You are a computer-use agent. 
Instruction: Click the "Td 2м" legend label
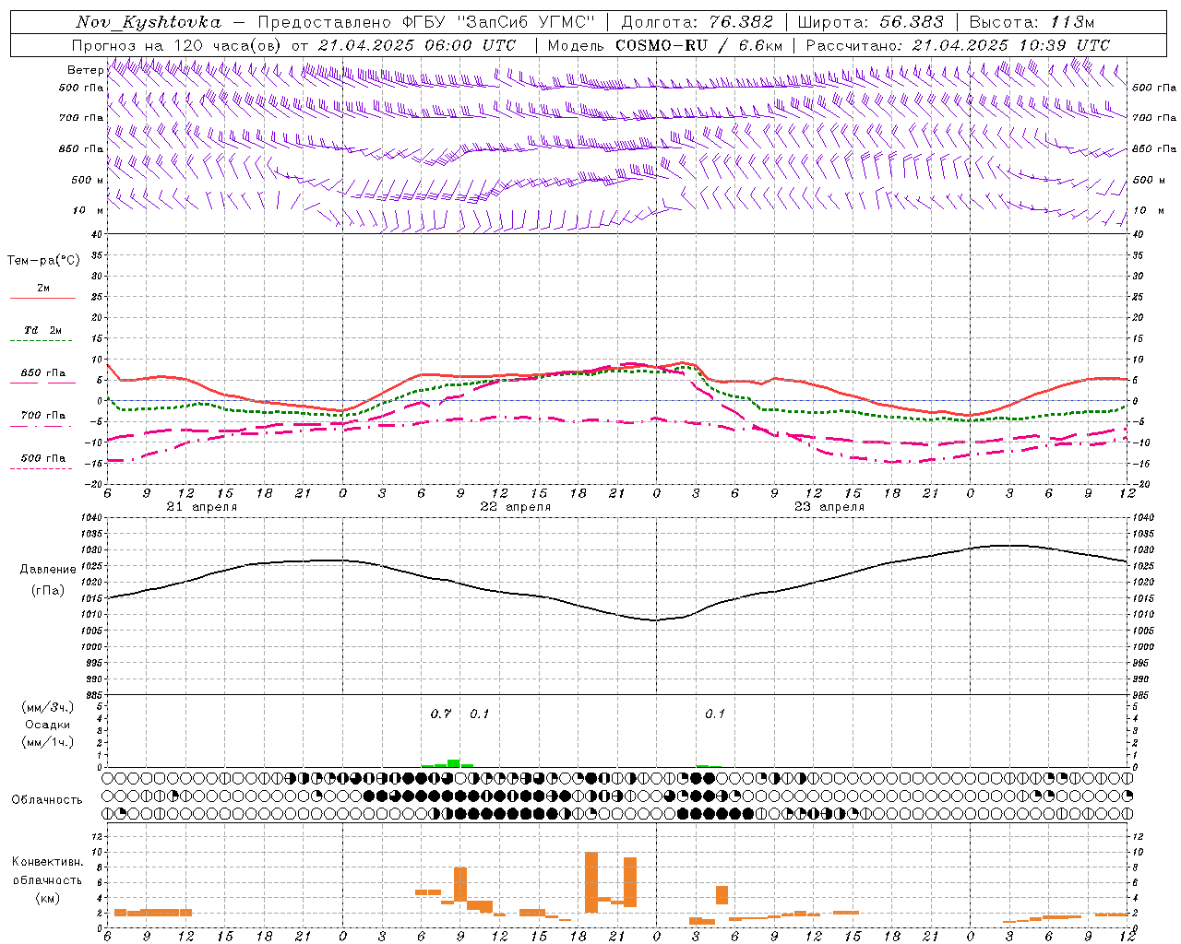click(x=43, y=330)
